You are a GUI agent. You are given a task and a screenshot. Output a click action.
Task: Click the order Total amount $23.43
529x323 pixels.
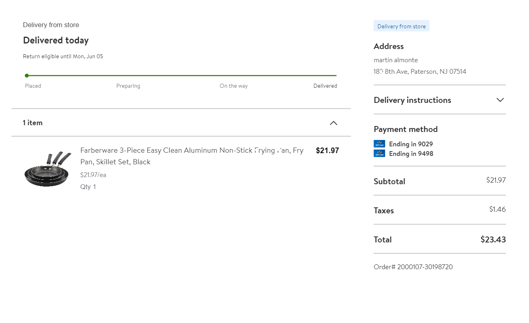(x=493, y=240)
